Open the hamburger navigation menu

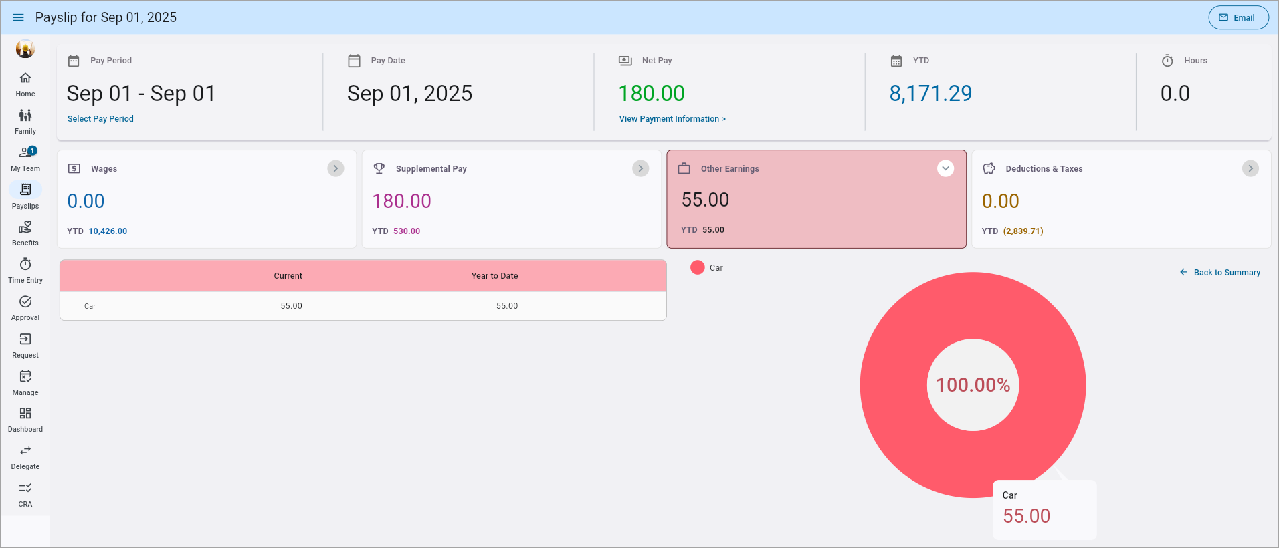(x=18, y=17)
